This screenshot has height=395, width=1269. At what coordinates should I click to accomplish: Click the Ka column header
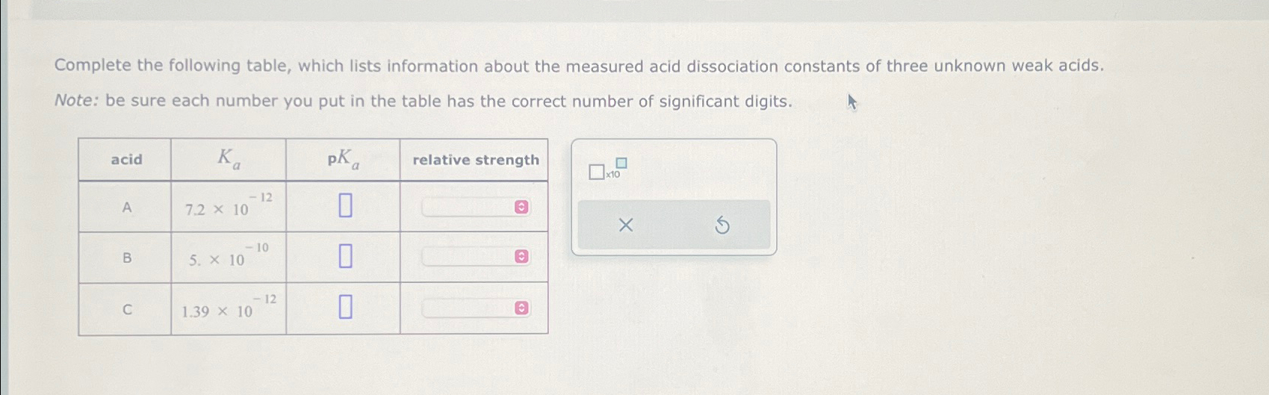[x=229, y=159]
